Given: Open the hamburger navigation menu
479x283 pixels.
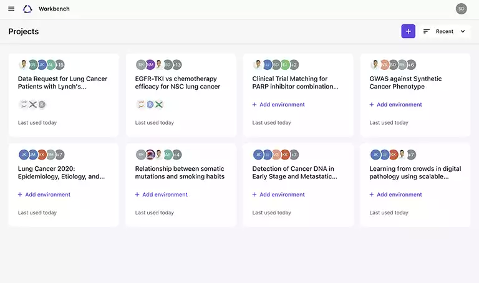Looking at the screenshot, I should [11, 9].
